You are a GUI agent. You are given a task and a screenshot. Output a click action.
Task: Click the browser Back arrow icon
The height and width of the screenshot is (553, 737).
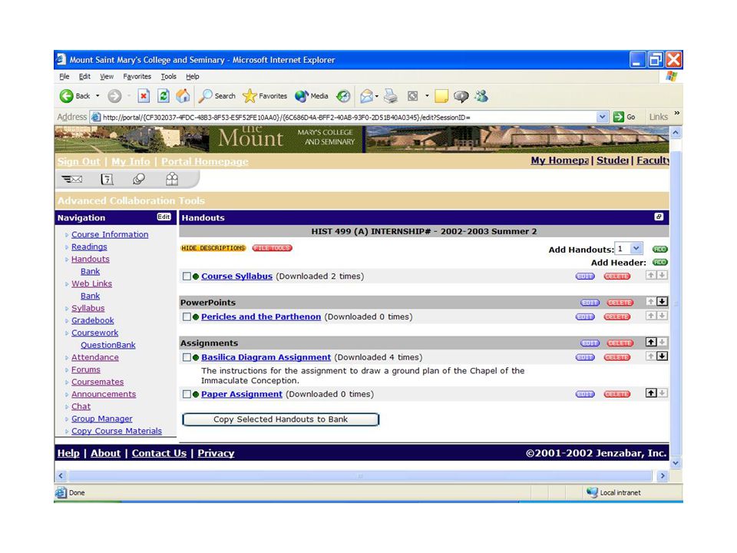coord(66,96)
